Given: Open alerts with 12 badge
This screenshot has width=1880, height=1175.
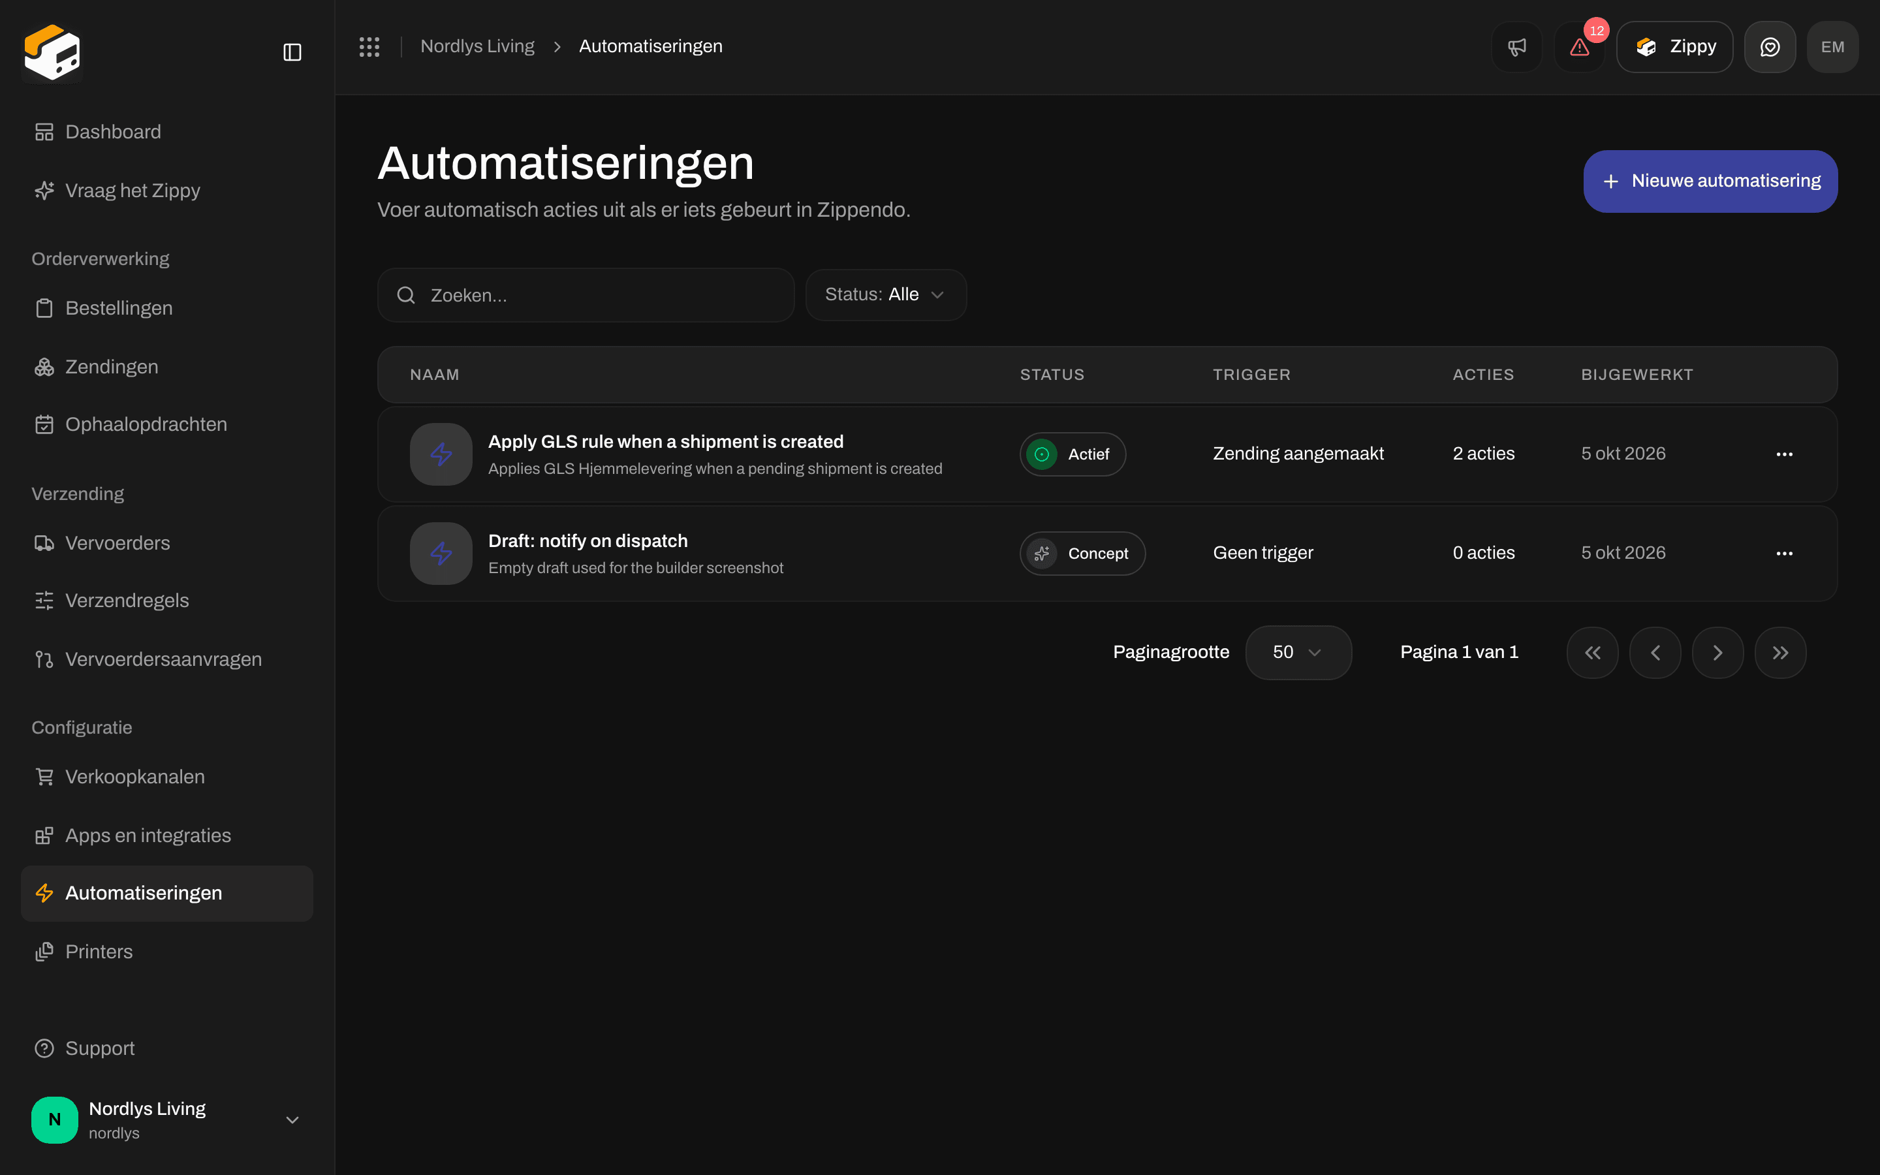Looking at the screenshot, I should tap(1579, 46).
